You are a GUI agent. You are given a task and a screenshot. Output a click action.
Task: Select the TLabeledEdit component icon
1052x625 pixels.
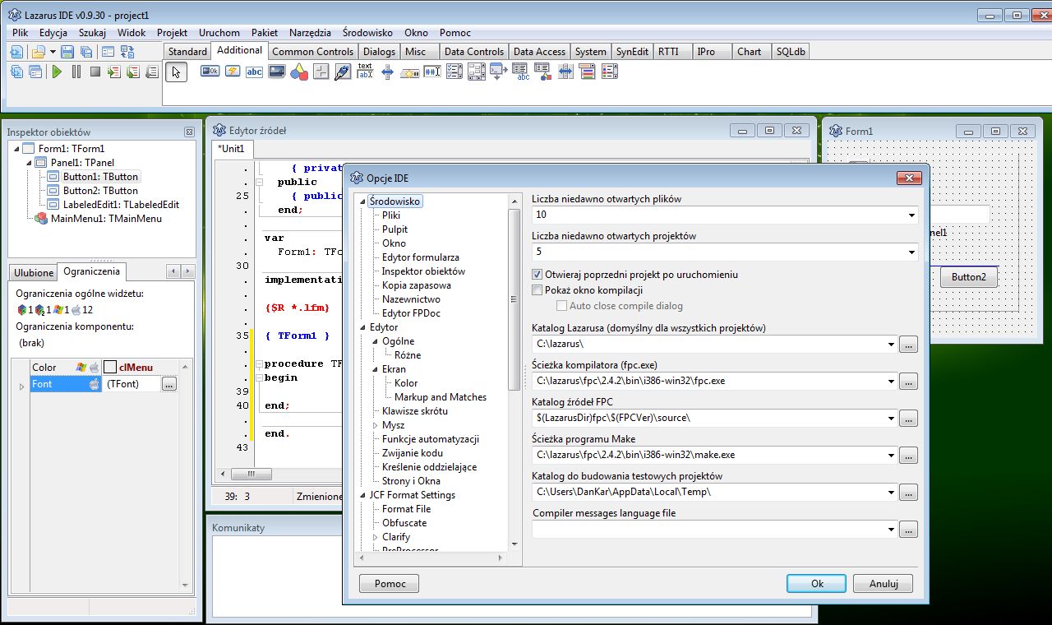366,72
